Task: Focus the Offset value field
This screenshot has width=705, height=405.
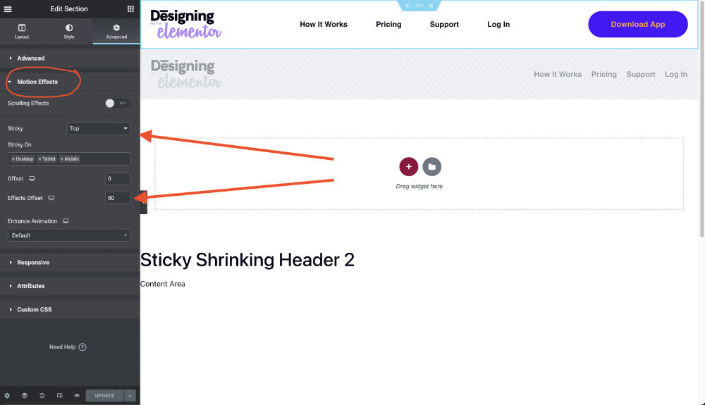Action: [118, 179]
